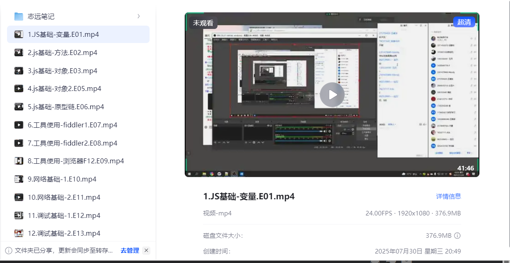Click video icon of 6.工具使用-fiddler1.E07.mp4
The width and height of the screenshot is (510, 263).
19,125
